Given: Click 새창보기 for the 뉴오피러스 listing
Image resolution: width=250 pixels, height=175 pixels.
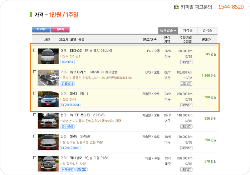Looking at the screenshot, I should click(186, 84).
